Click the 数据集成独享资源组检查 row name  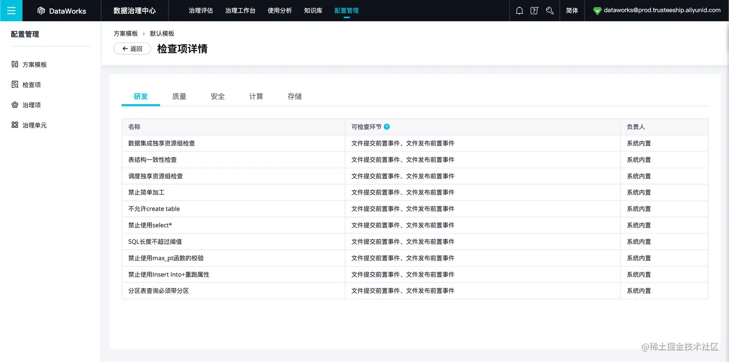(162, 143)
